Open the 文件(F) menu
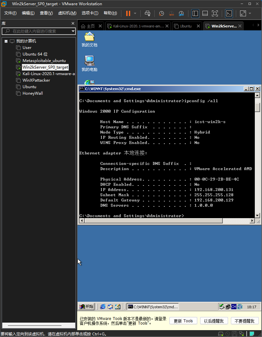Screen dimensions: 262x337 pyautogui.click(x=10, y=13)
